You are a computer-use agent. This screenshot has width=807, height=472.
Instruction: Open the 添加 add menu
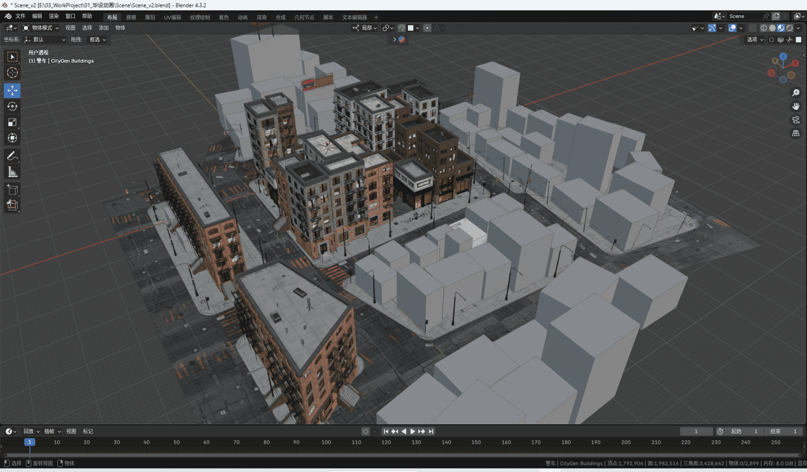[x=103, y=28]
